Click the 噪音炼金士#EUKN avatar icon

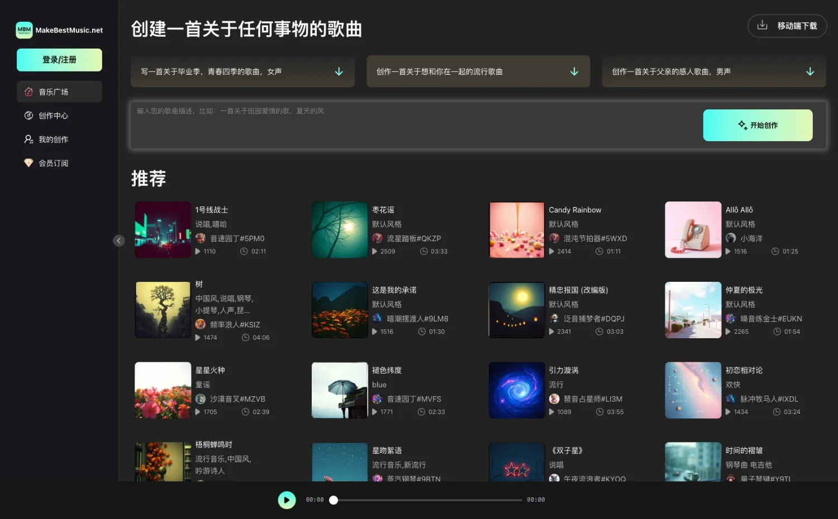click(731, 319)
